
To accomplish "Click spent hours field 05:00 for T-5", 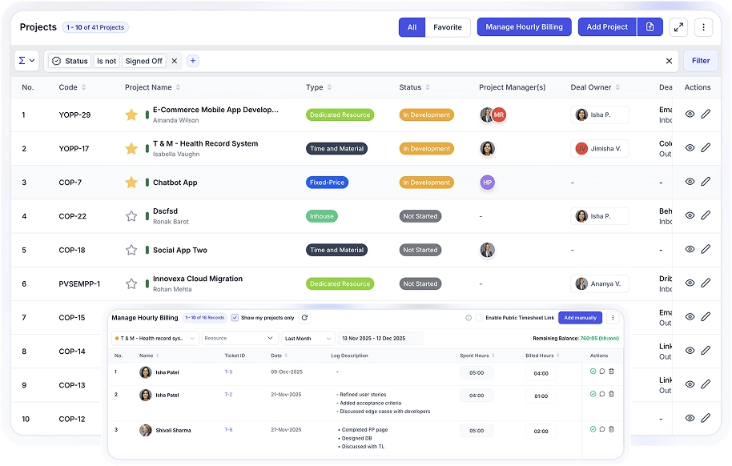I will pyautogui.click(x=476, y=372).
